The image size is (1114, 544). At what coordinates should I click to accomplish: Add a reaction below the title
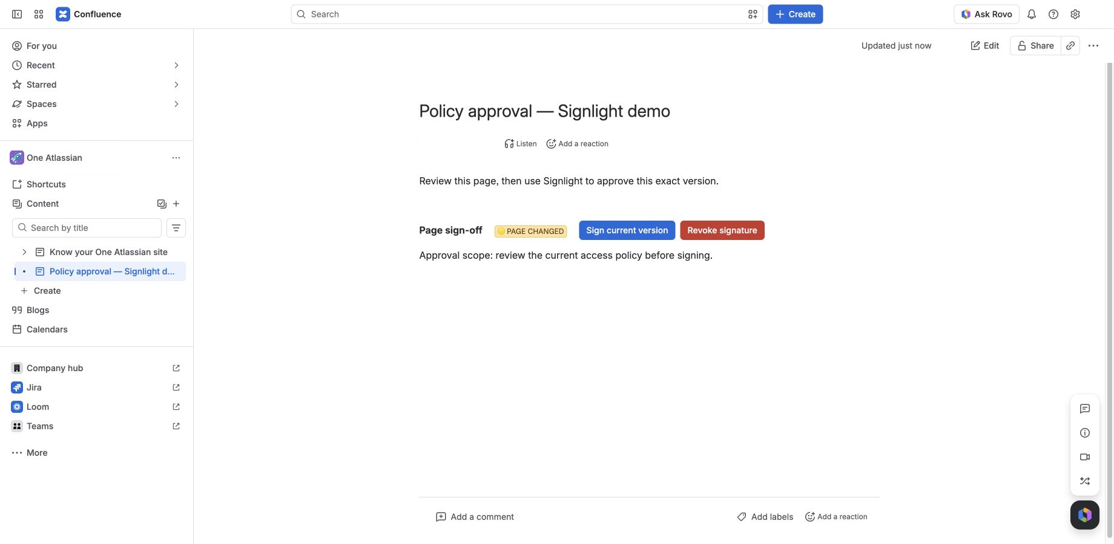coord(578,144)
